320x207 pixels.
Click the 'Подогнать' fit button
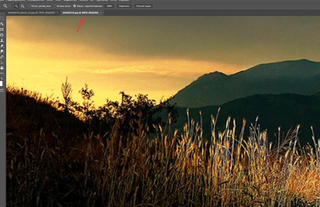coord(124,6)
